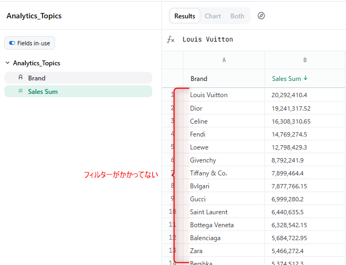Screen dimensions: 346x265
Task: Select the Brand field in the sidebar
Action: pyautogui.click(x=78, y=78)
